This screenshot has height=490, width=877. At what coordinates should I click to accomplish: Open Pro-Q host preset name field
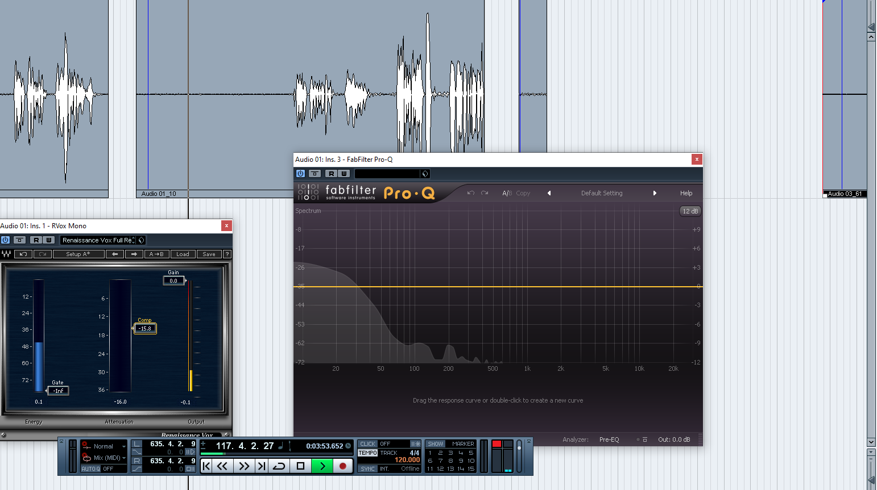point(387,174)
